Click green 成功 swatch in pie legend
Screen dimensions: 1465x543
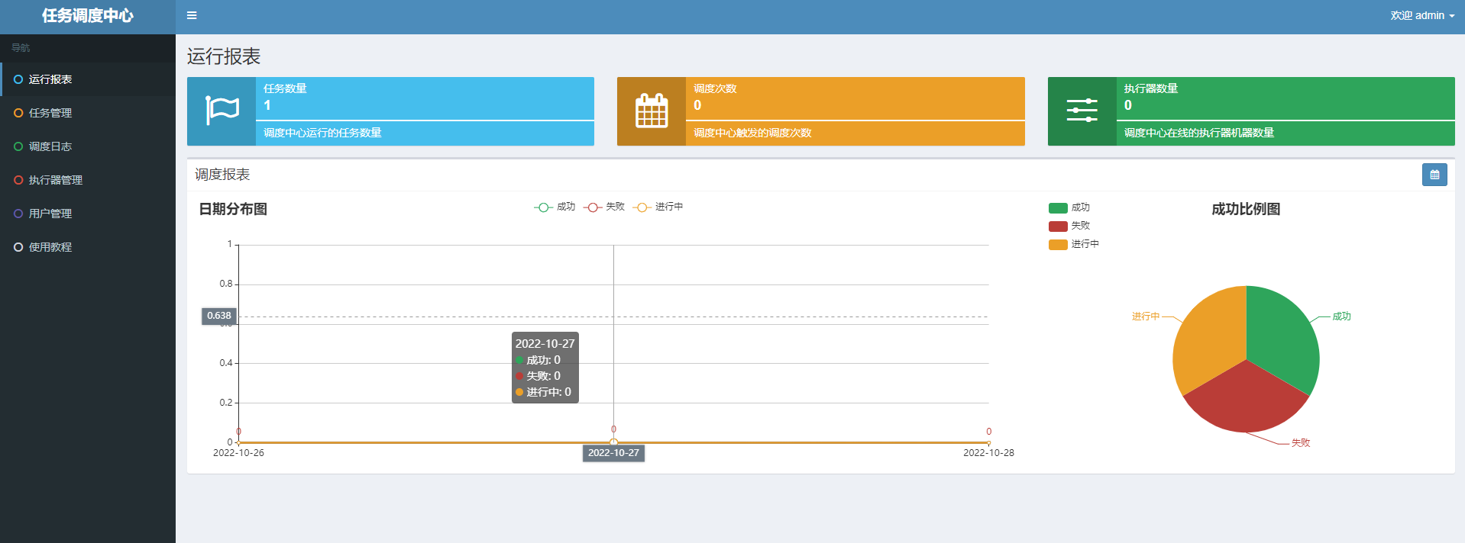click(1058, 207)
